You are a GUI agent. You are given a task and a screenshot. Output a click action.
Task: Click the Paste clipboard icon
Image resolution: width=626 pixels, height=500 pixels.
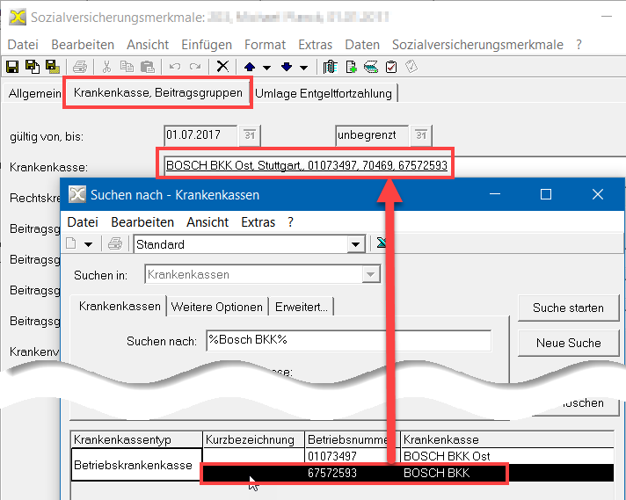pos(148,67)
